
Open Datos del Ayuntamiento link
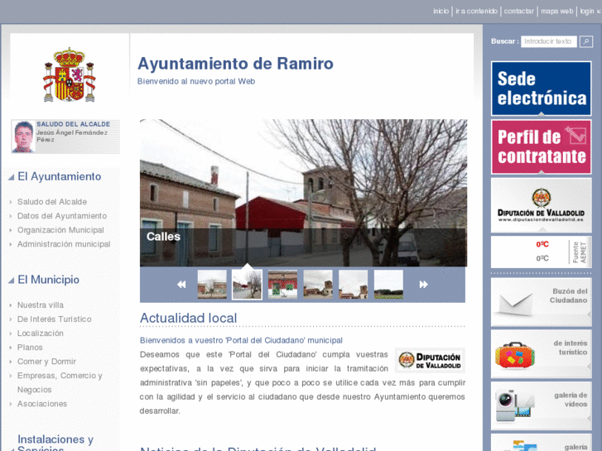62,216
